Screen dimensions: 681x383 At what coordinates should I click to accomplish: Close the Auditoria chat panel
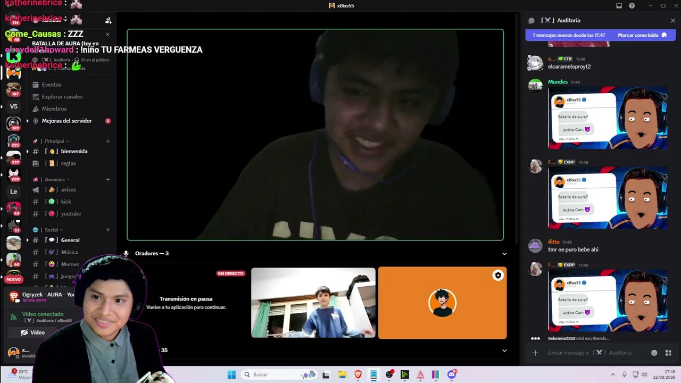pos(673,20)
